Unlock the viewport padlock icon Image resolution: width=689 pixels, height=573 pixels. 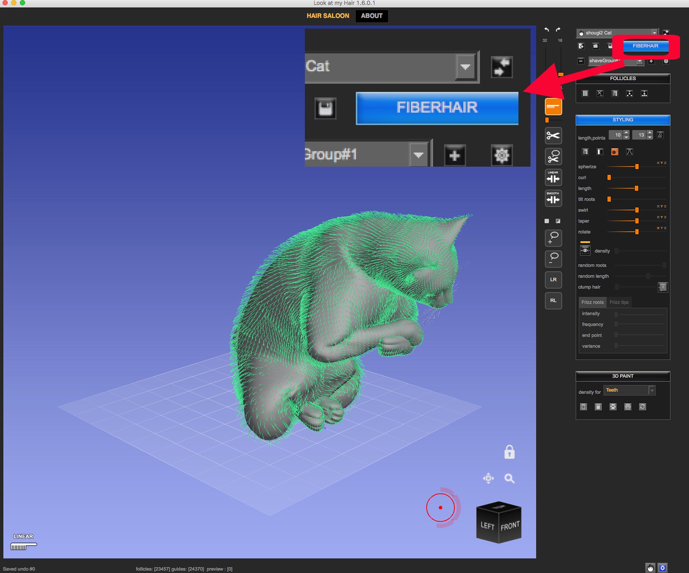[509, 452]
